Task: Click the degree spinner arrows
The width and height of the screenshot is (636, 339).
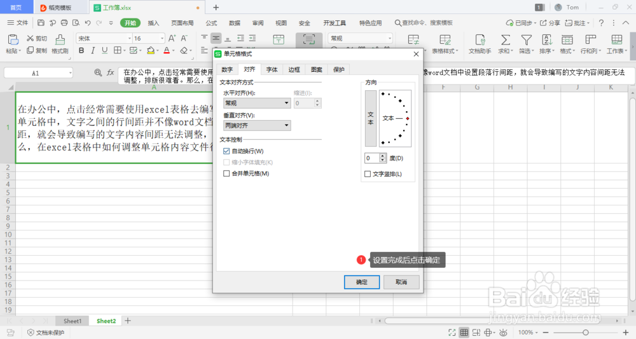Action: [383, 158]
